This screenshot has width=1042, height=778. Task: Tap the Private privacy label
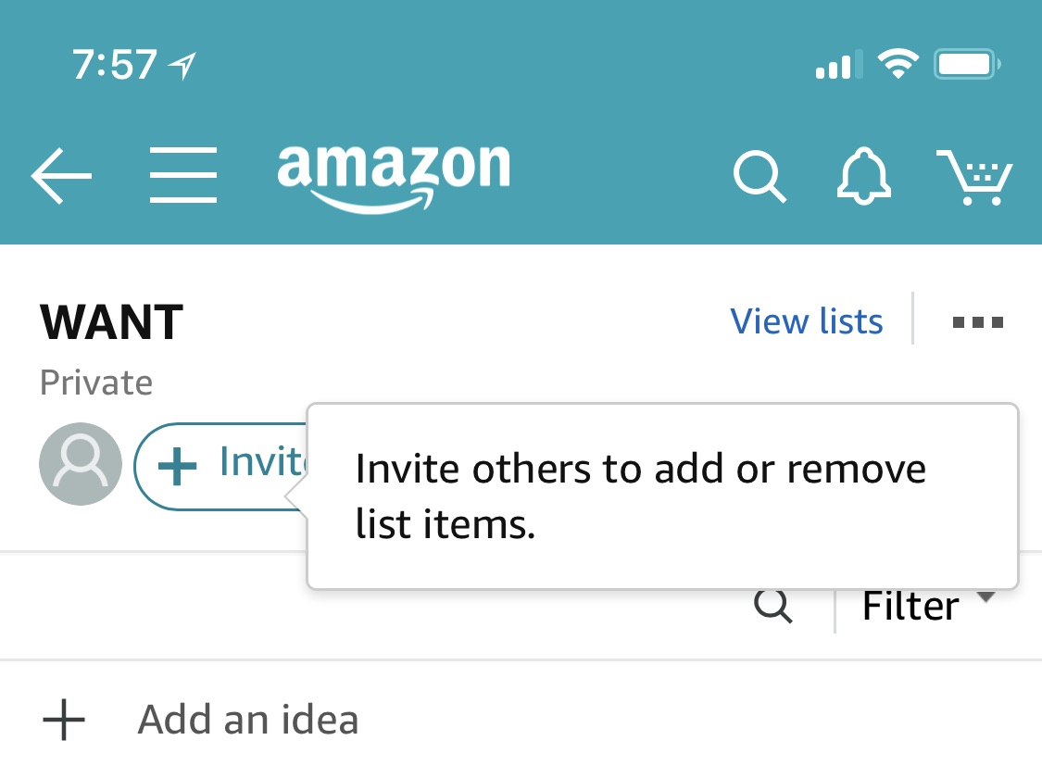[96, 383]
